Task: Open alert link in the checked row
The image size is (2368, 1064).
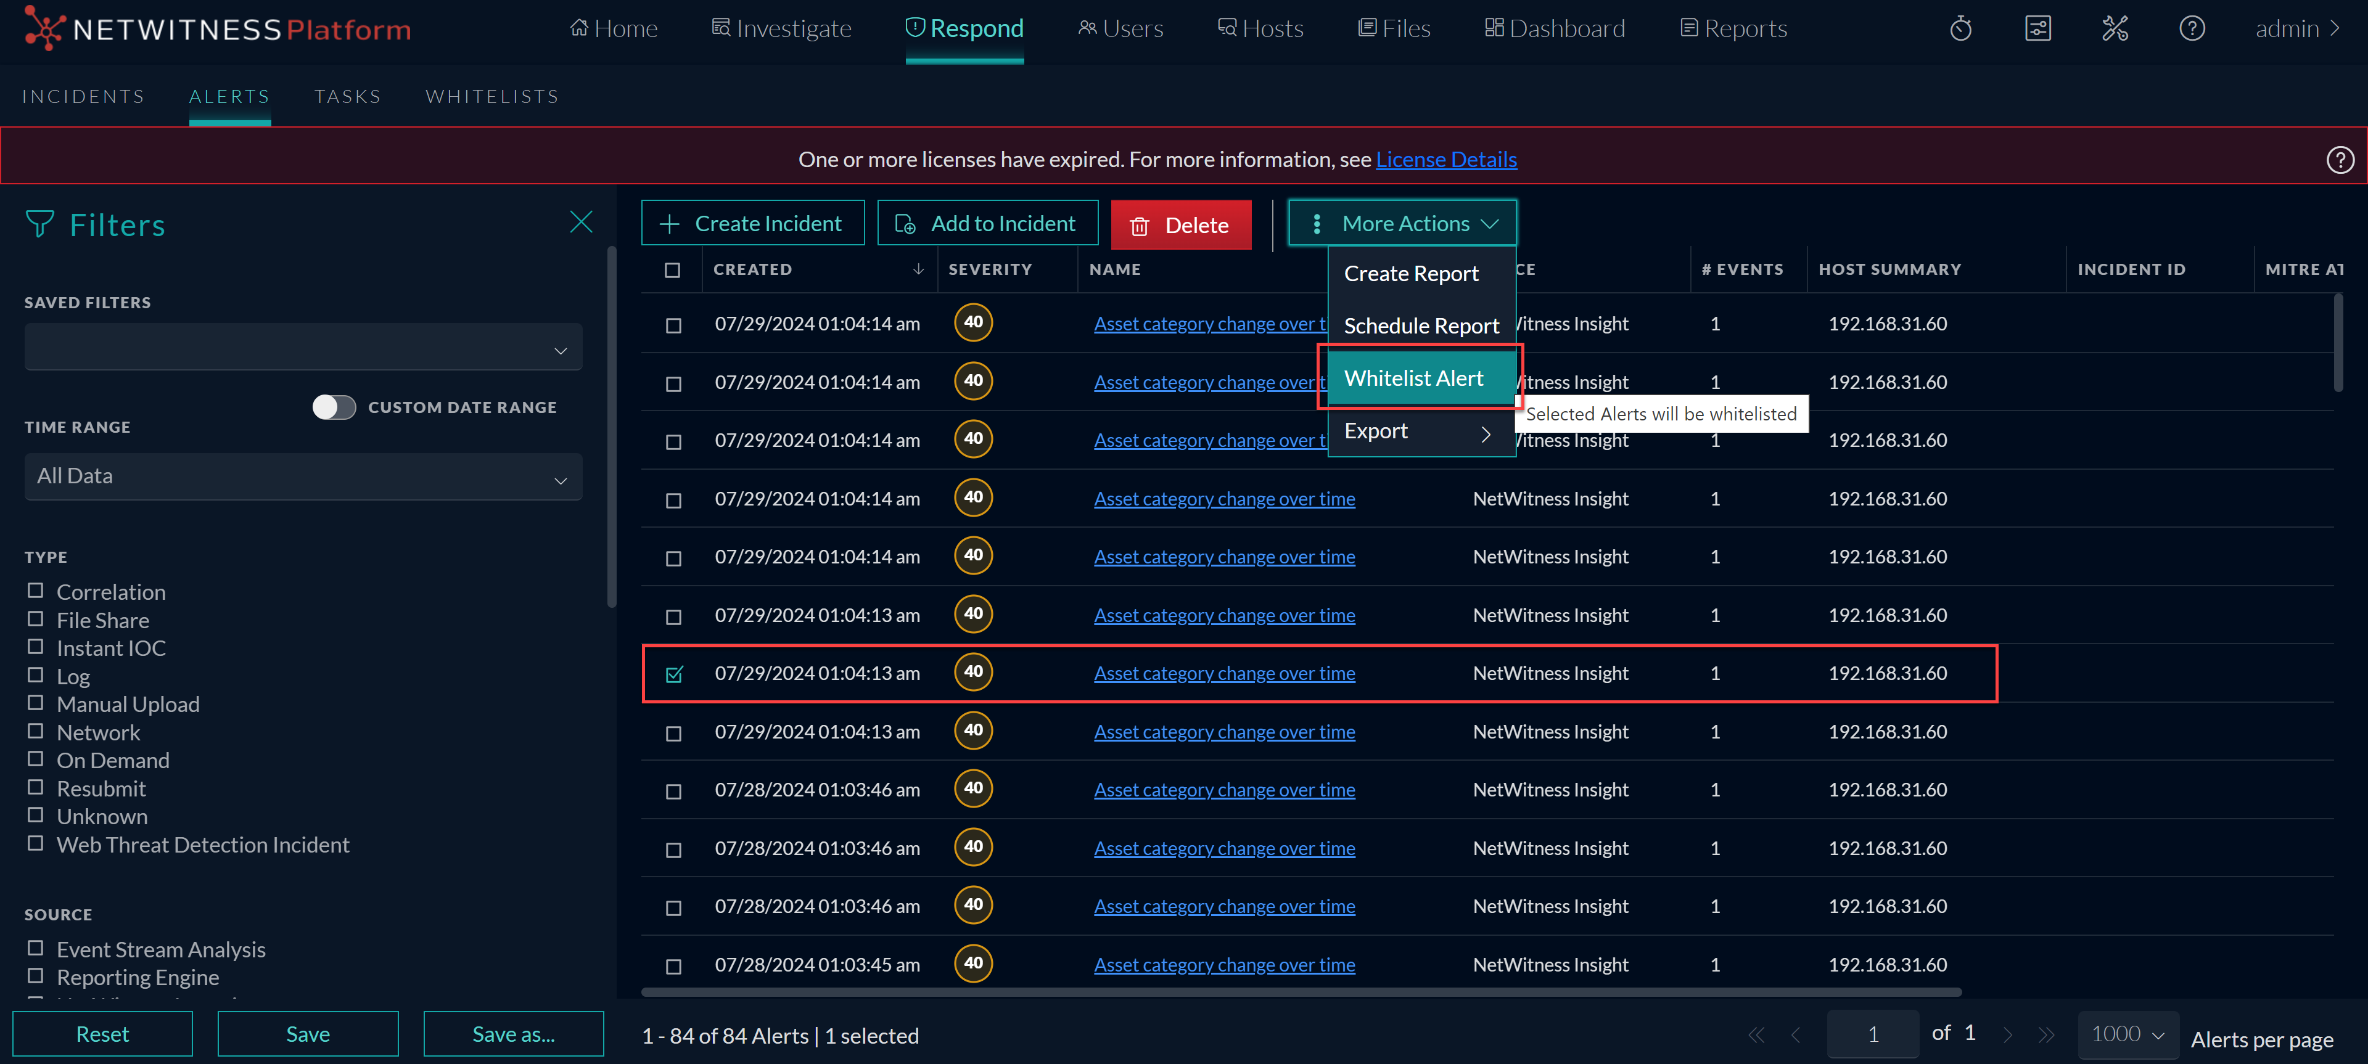Action: point(1223,674)
